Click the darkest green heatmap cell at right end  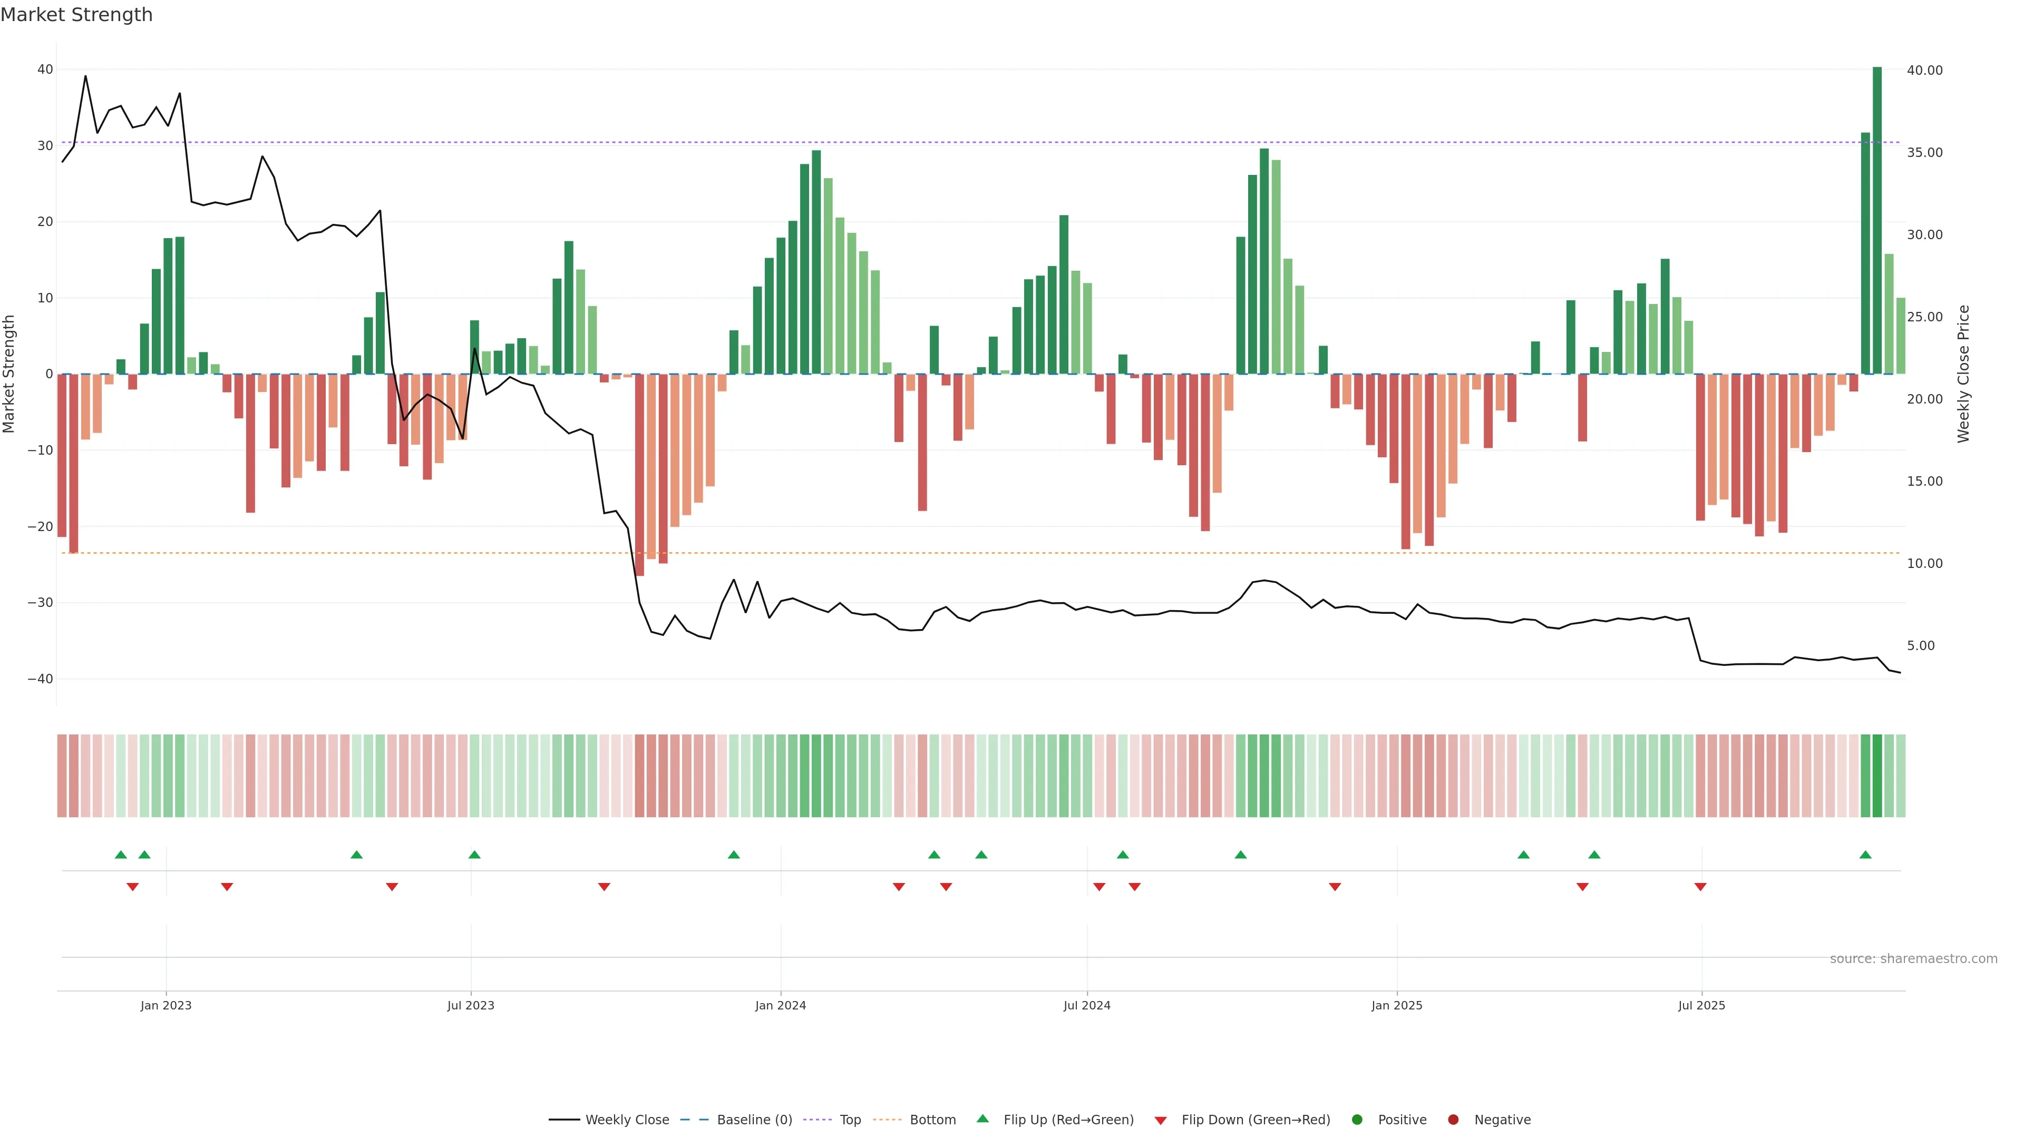point(1877,776)
